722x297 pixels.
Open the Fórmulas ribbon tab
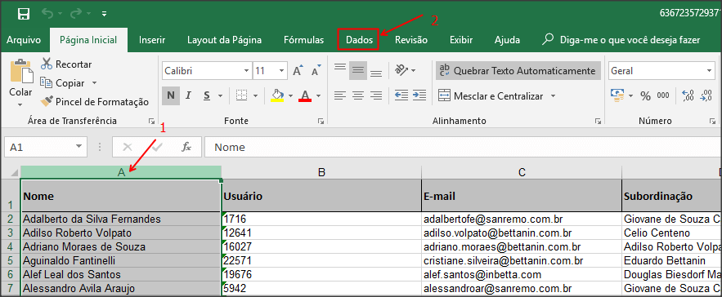click(303, 40)
